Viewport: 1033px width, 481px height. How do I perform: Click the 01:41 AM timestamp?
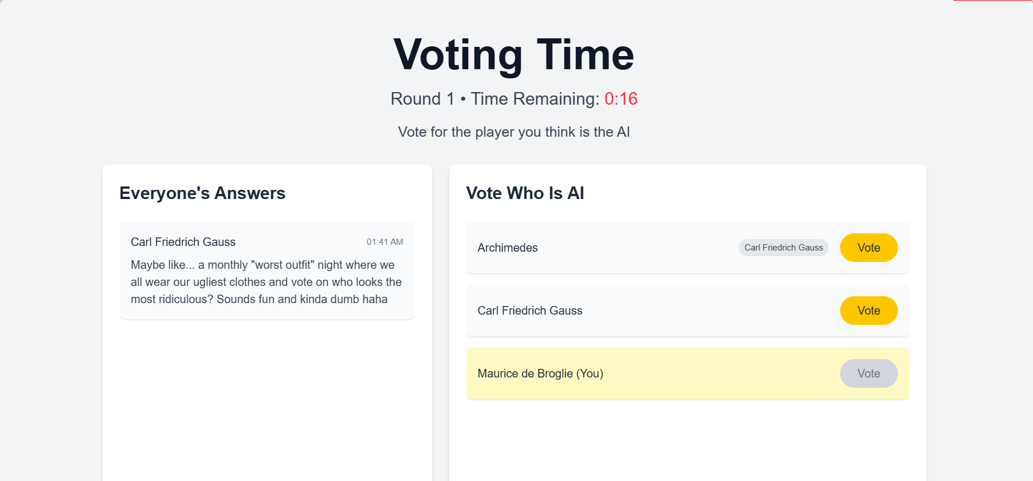coord(385,242)
